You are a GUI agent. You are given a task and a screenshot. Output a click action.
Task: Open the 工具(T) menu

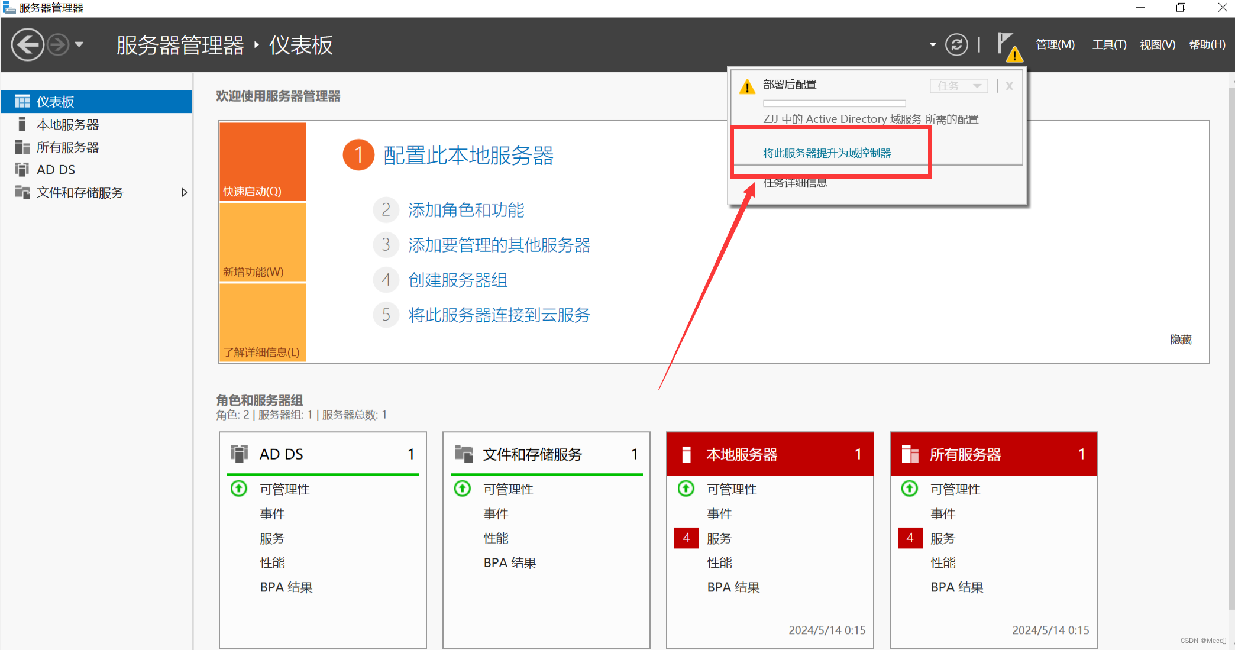coord(1109,45)
